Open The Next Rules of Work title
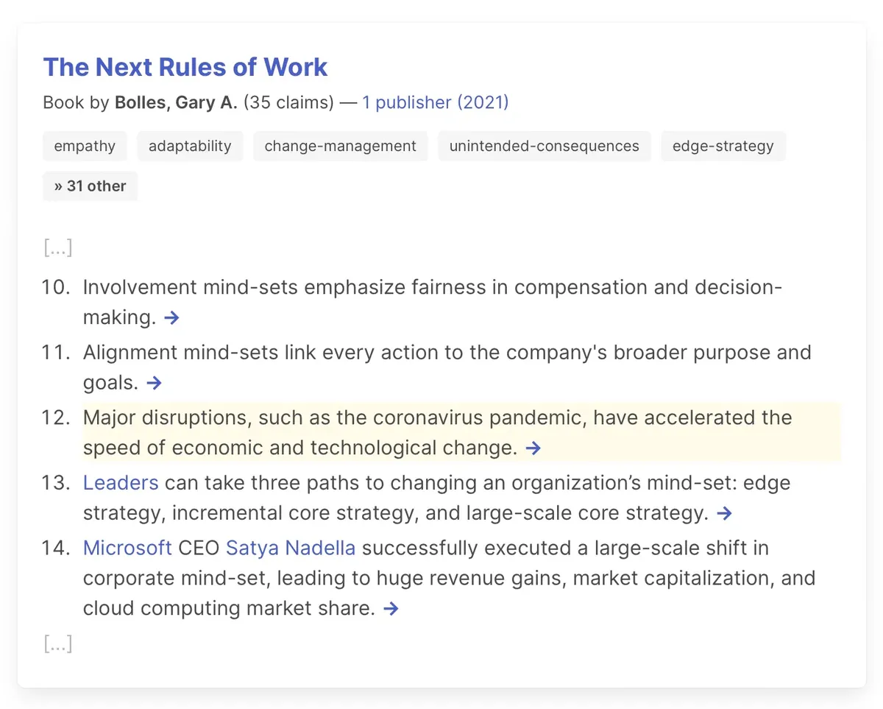 [185, 67]
